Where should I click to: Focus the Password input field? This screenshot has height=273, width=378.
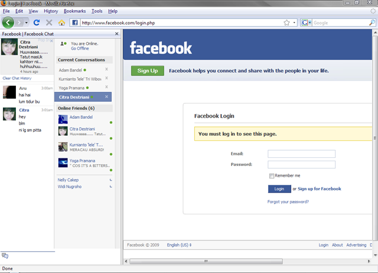click(301, 164)
